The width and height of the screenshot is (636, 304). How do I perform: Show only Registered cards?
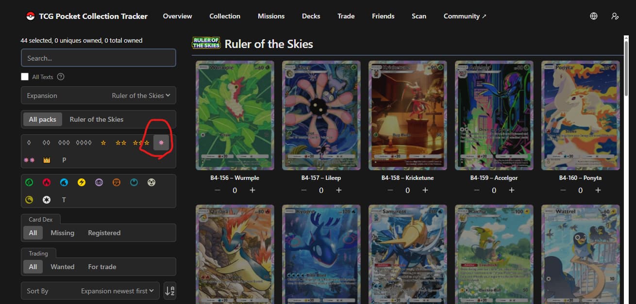coord(104,233)
